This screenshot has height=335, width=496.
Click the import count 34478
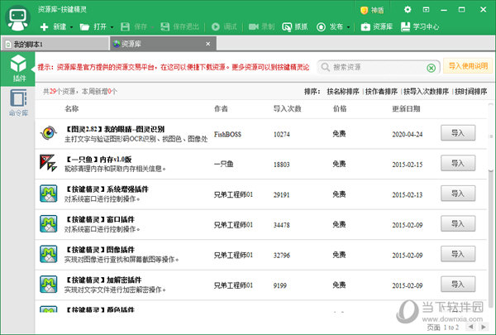point(282,225)
